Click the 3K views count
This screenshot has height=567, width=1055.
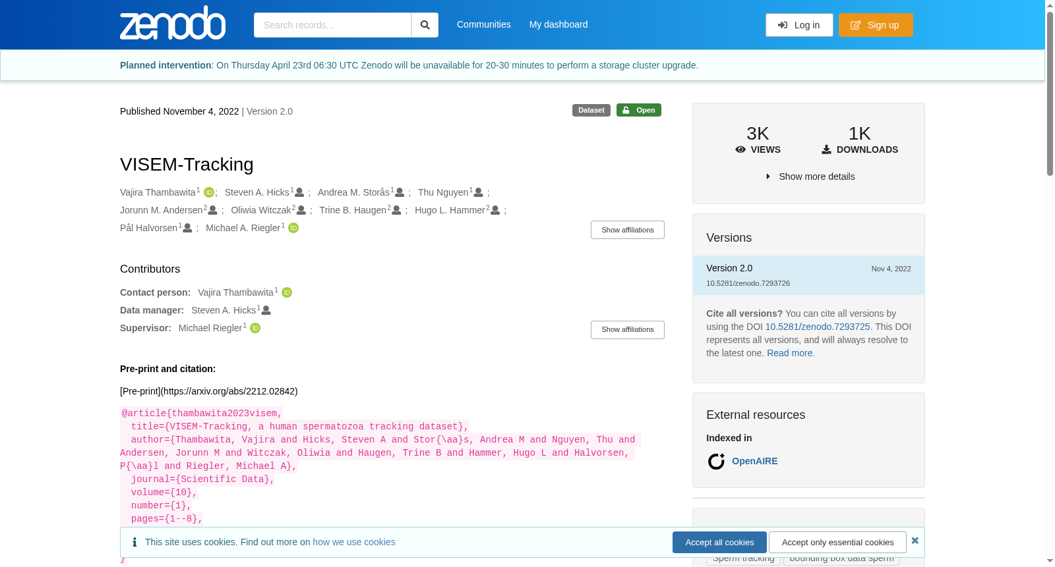point(758,134)
